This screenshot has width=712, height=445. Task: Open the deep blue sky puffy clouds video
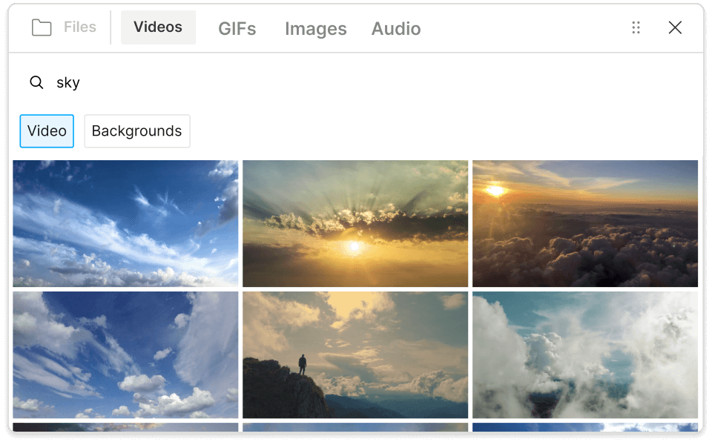tap(125, 355)
